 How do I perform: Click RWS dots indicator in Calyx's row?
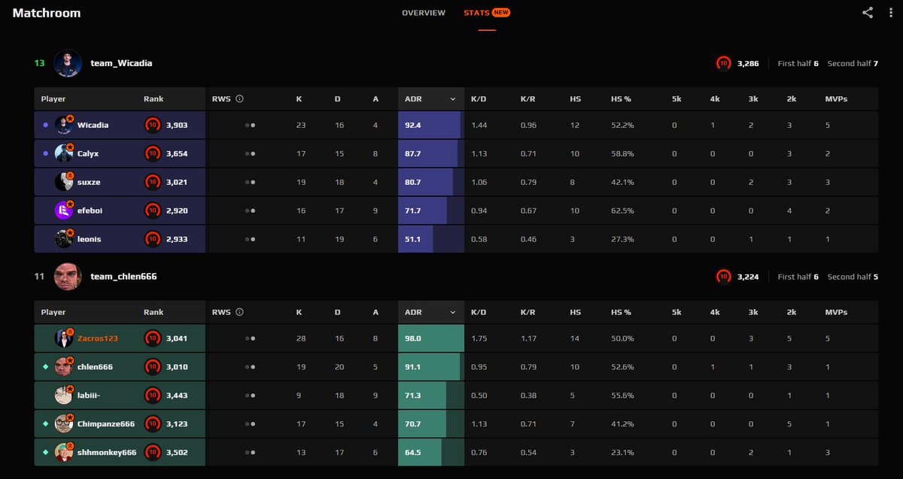pos(250,153)
